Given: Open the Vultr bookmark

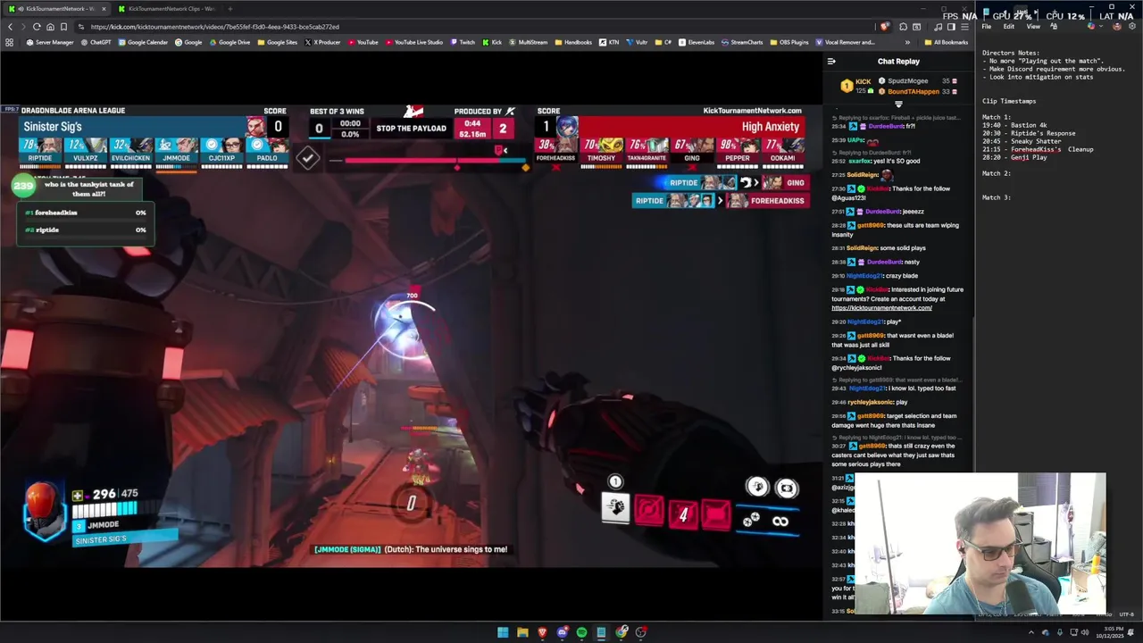Looking at the screenshot, I should click(x=637, y=42).
